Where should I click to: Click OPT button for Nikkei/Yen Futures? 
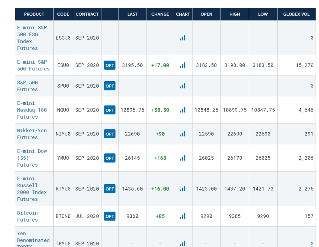(110, 134)
